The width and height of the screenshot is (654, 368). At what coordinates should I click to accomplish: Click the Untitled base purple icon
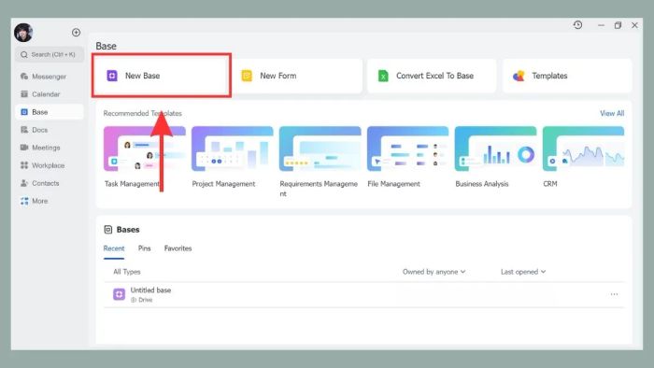119,294
